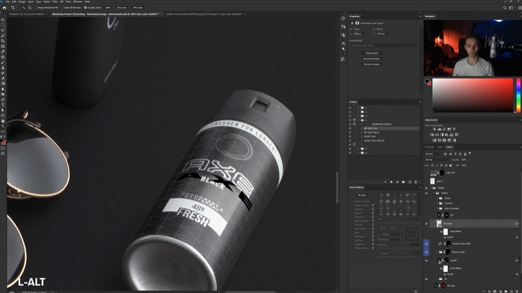The height and width of the screenshot is (293, 522).
Task: Select the Eraser tool
Action: (x=3, y=78)
